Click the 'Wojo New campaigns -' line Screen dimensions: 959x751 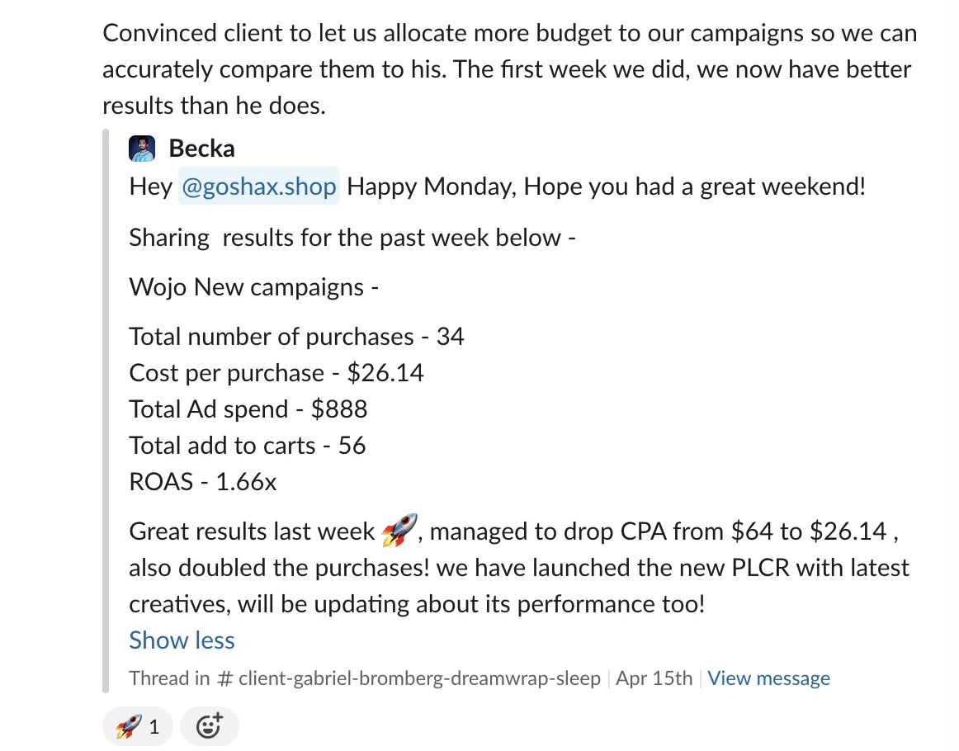pos(254,287)
